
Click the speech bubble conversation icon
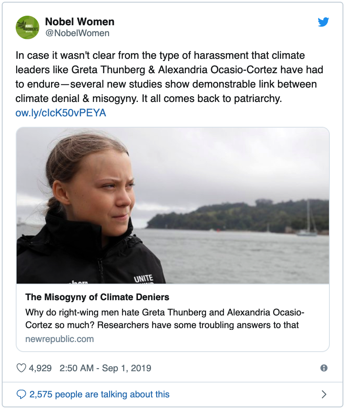click(x=21, y=394)
